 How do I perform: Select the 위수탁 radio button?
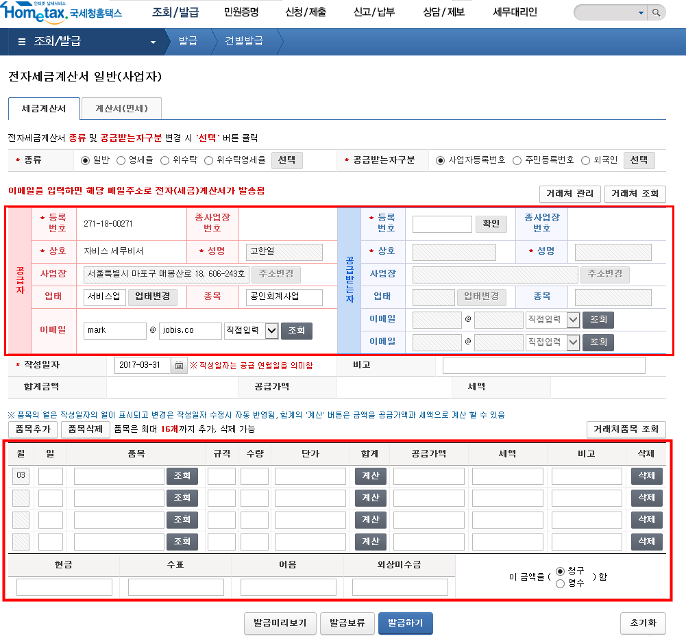(x=164, y=160)
